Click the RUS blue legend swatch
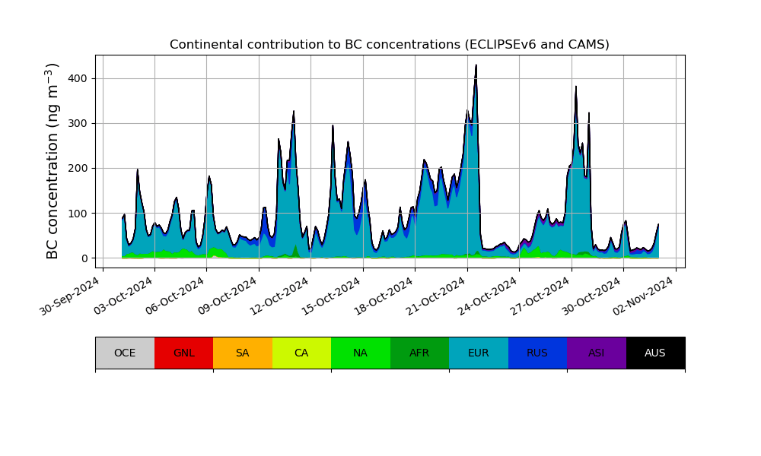The width and height of the screenshot is (761, 456). point(538,353)
